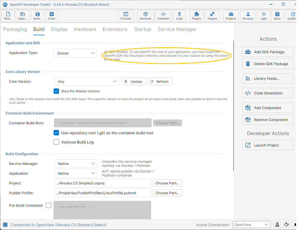Switch to the Hardware tab
The width and height of the screenshot is (302, 230).
click(85, 29)
